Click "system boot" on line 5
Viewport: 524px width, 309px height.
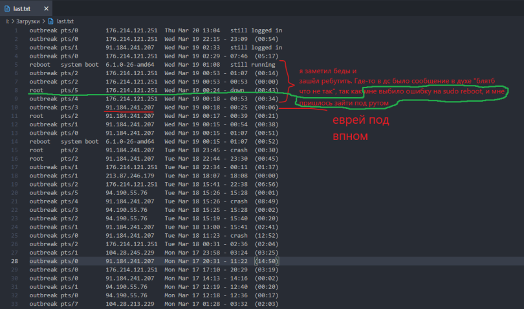coord(80,65)
